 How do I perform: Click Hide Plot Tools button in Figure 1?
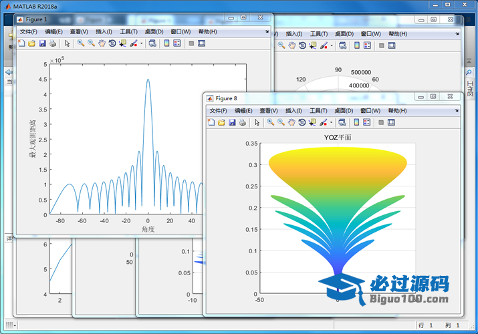pos(191,43)
